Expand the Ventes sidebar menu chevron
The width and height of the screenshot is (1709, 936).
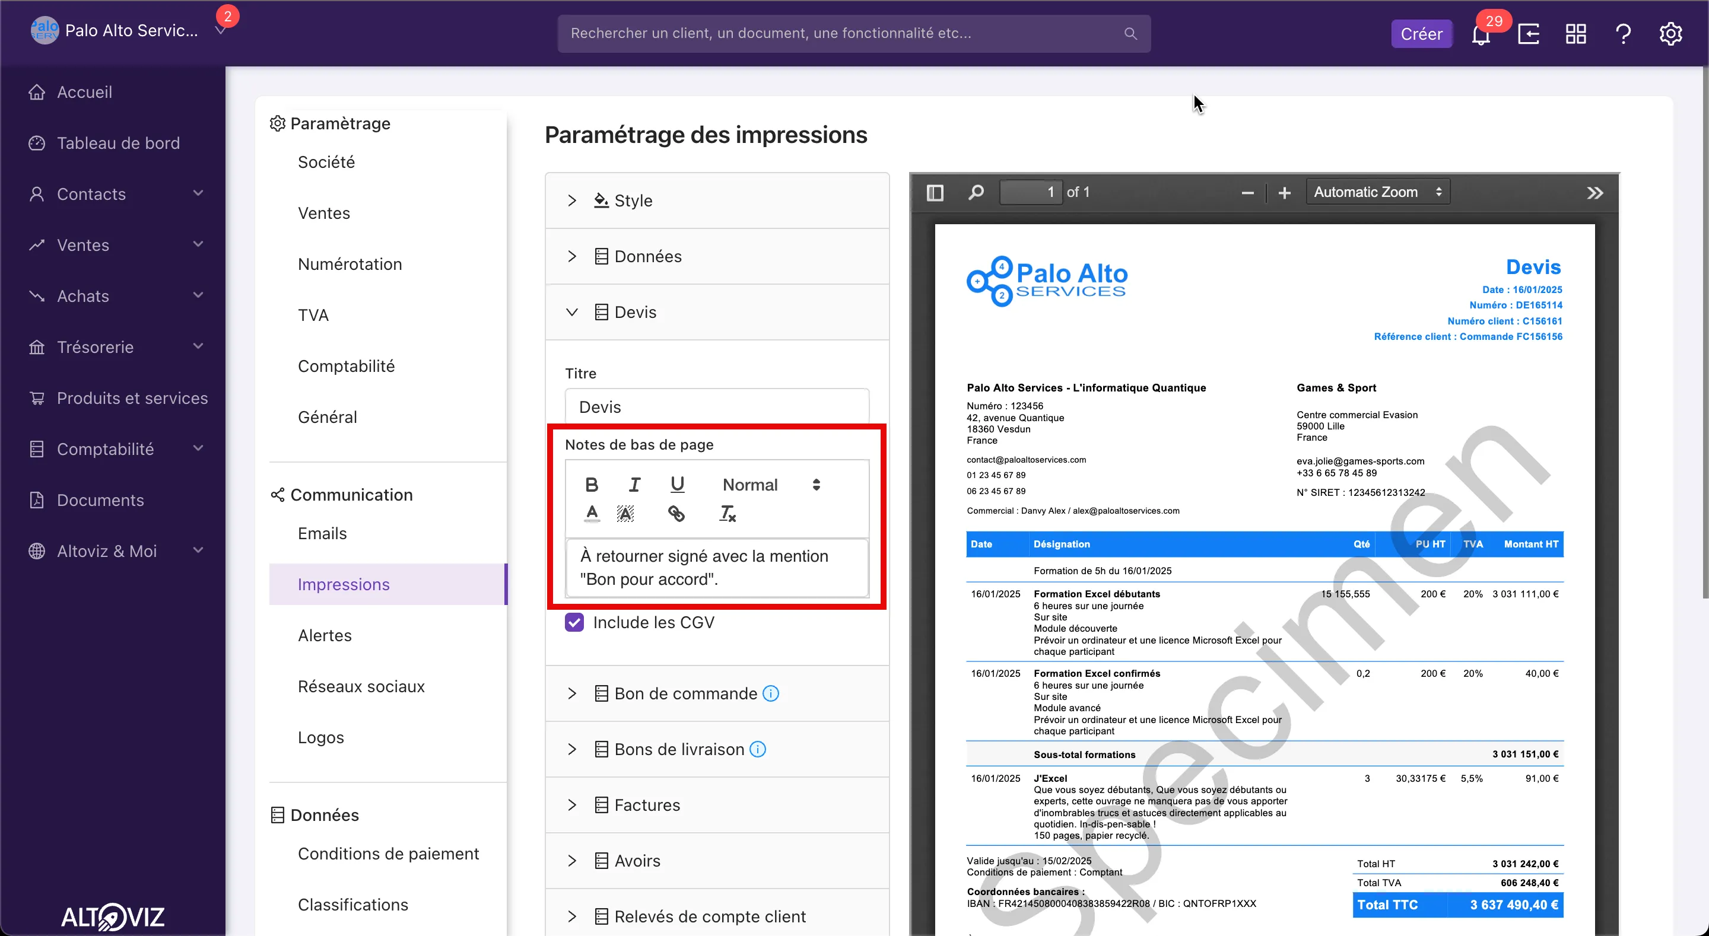198,245
